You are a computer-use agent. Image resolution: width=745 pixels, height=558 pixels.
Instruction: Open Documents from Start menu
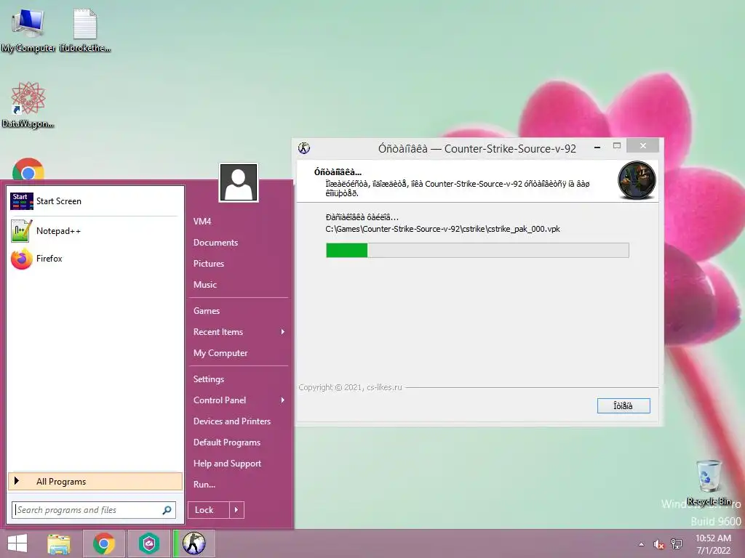tap(215, 243)
